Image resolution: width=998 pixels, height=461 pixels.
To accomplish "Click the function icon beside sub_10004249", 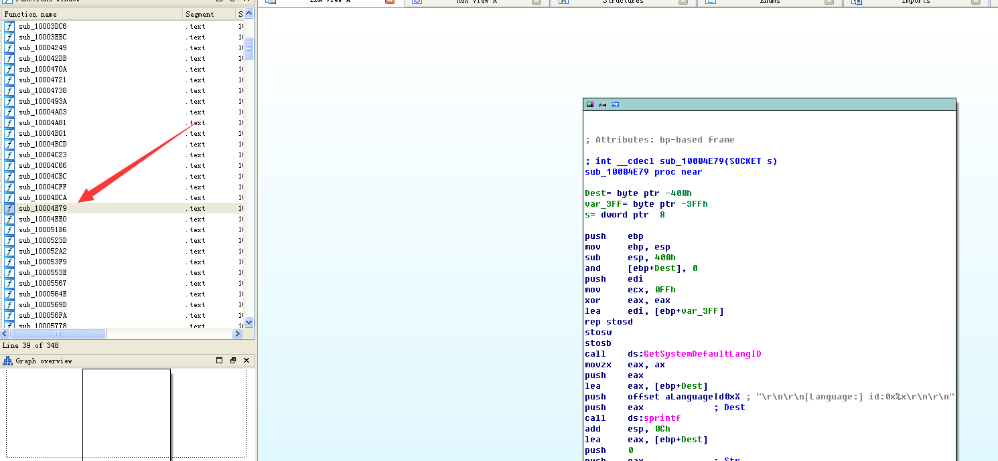I will click(x=9, y=48).
